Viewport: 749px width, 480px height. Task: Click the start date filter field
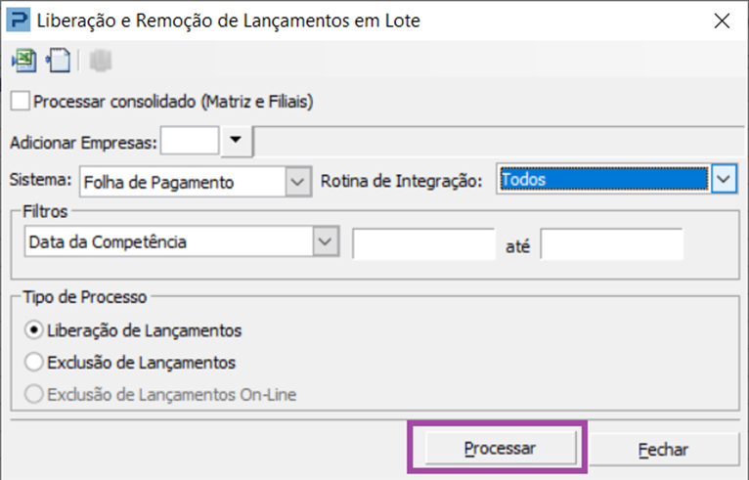(x=423, y=243)
